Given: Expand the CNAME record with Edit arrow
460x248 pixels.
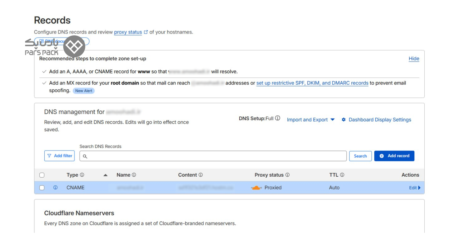Looking at the screenshot, I should tap(415, 188).
